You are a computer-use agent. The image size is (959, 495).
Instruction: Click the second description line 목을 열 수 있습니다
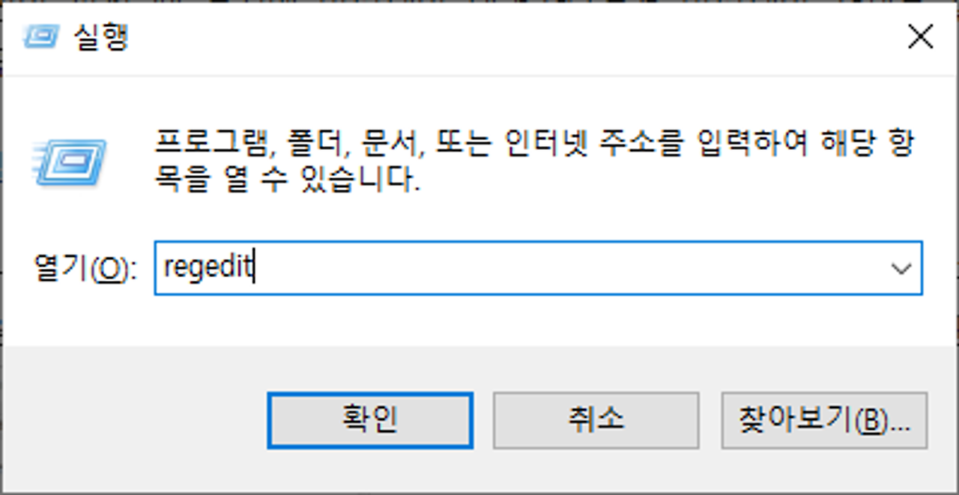[x=285, y=180]
